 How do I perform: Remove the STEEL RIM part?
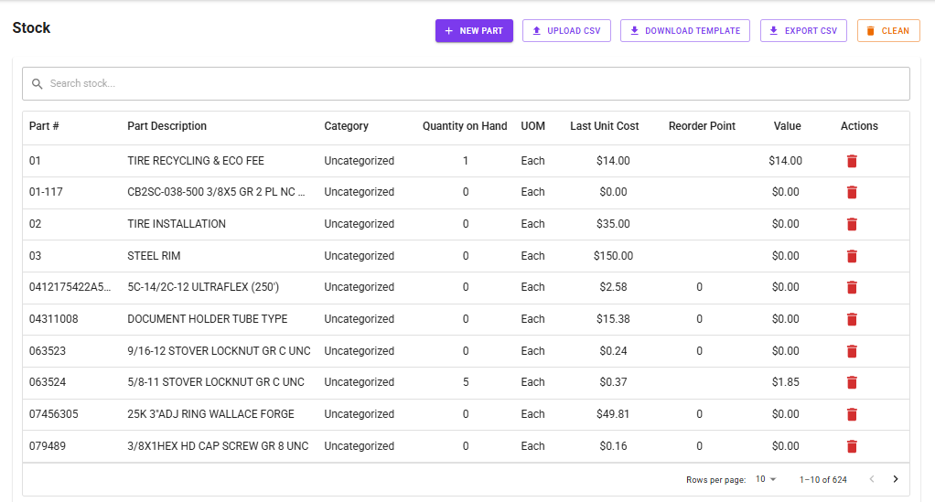tap(852, 256)
